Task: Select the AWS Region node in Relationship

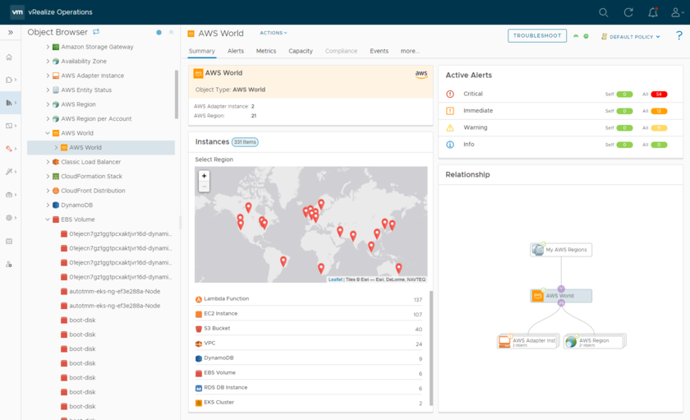Action: pyautogui.click(x=594, y=340)
